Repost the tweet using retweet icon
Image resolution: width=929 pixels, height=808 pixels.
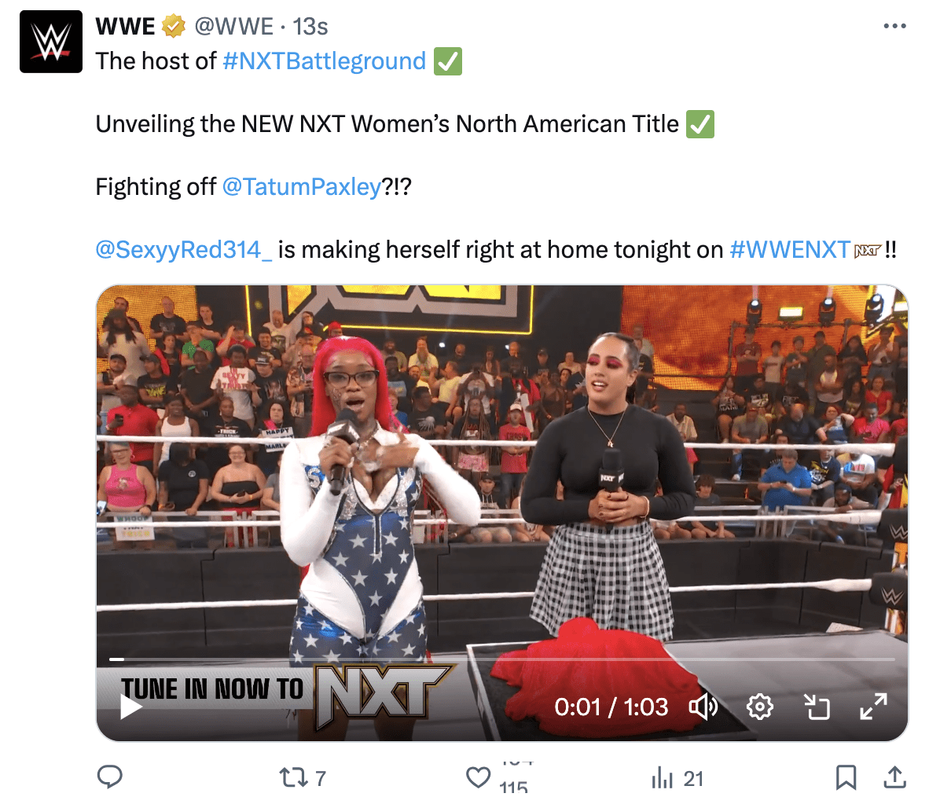click(292, 777)
